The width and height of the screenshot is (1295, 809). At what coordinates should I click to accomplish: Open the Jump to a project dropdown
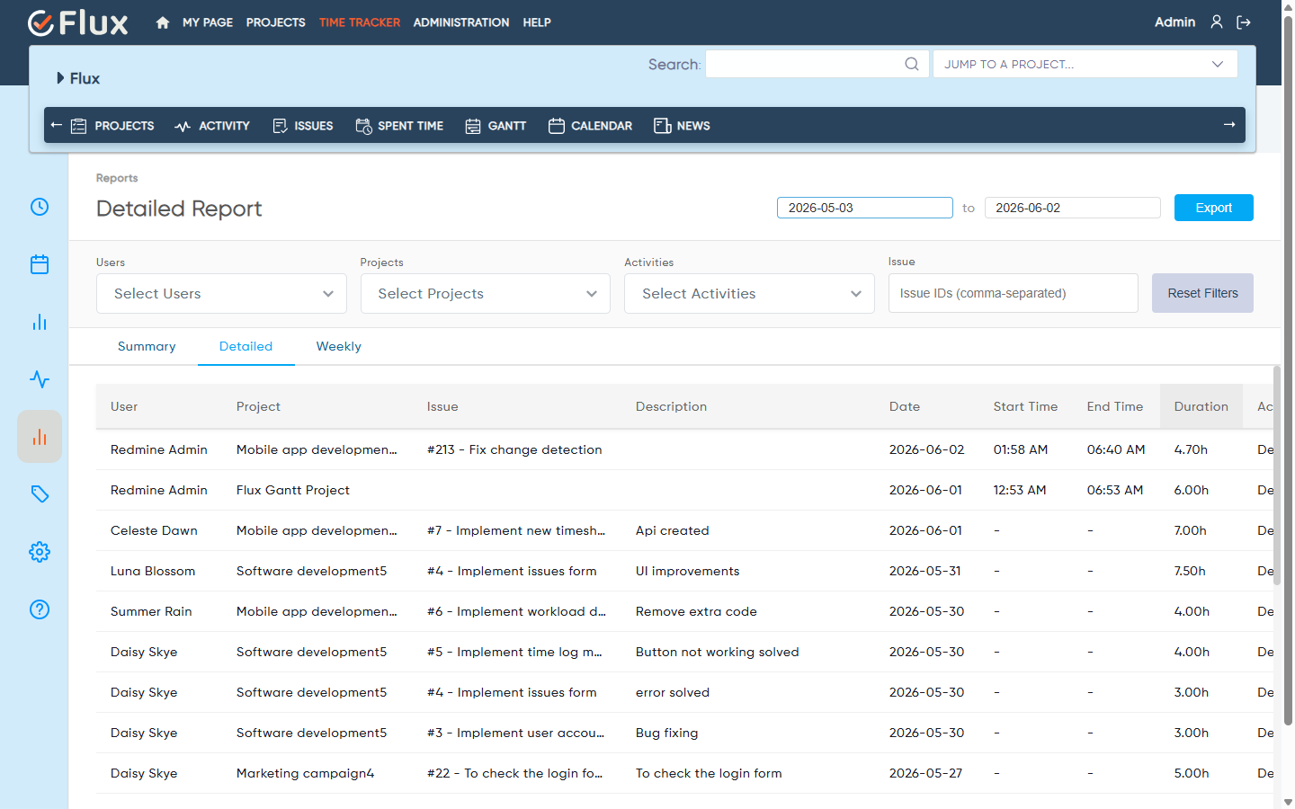tap(1085, 64)
